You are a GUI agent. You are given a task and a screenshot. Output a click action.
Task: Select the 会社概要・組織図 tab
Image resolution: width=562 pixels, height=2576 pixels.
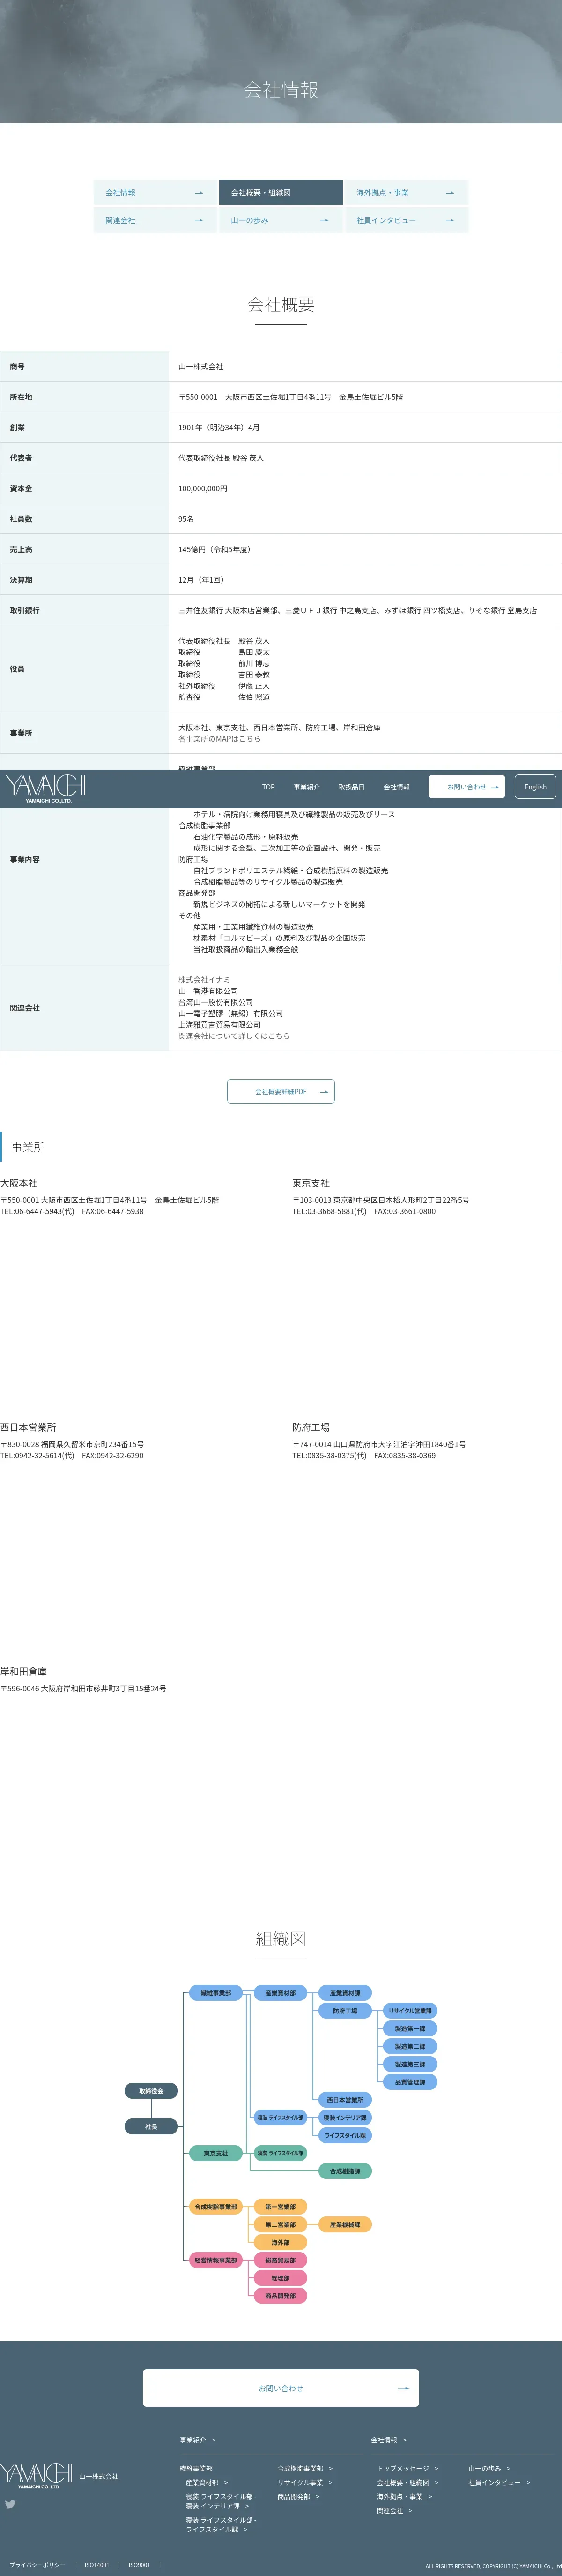(x=281, y=193)
